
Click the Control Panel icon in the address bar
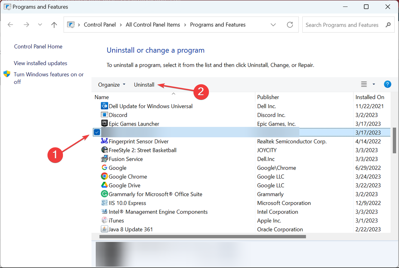pos(71,25)
